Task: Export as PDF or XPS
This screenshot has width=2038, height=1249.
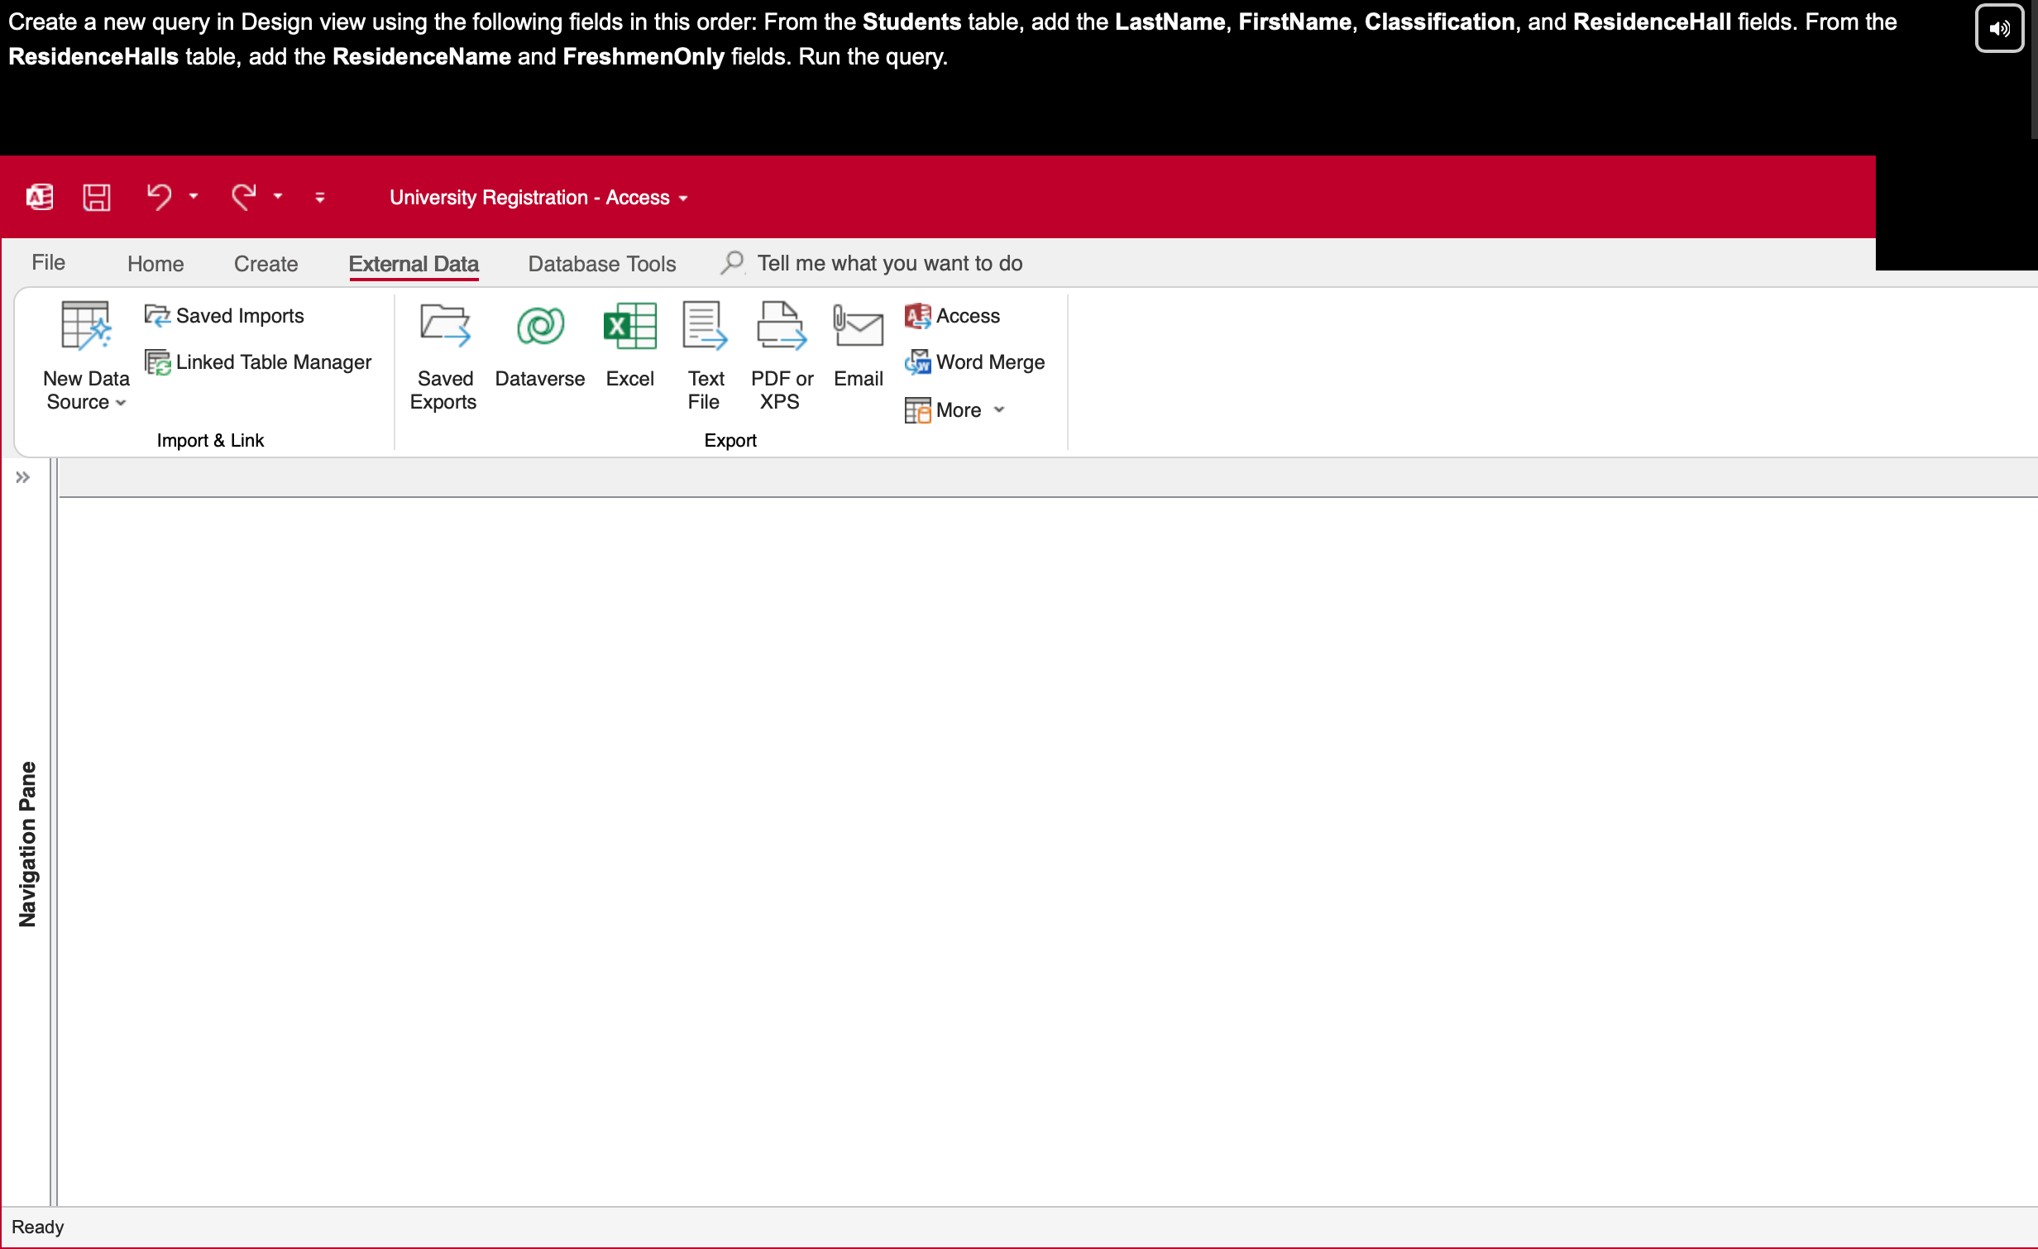Action: pyautogui.click(x=781, y=355)
